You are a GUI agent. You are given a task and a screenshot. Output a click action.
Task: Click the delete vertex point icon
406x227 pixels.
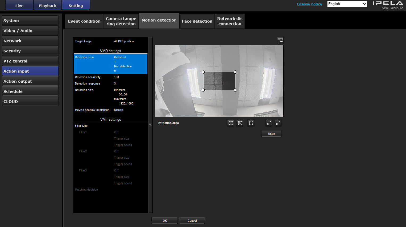(x=278, y=123)
